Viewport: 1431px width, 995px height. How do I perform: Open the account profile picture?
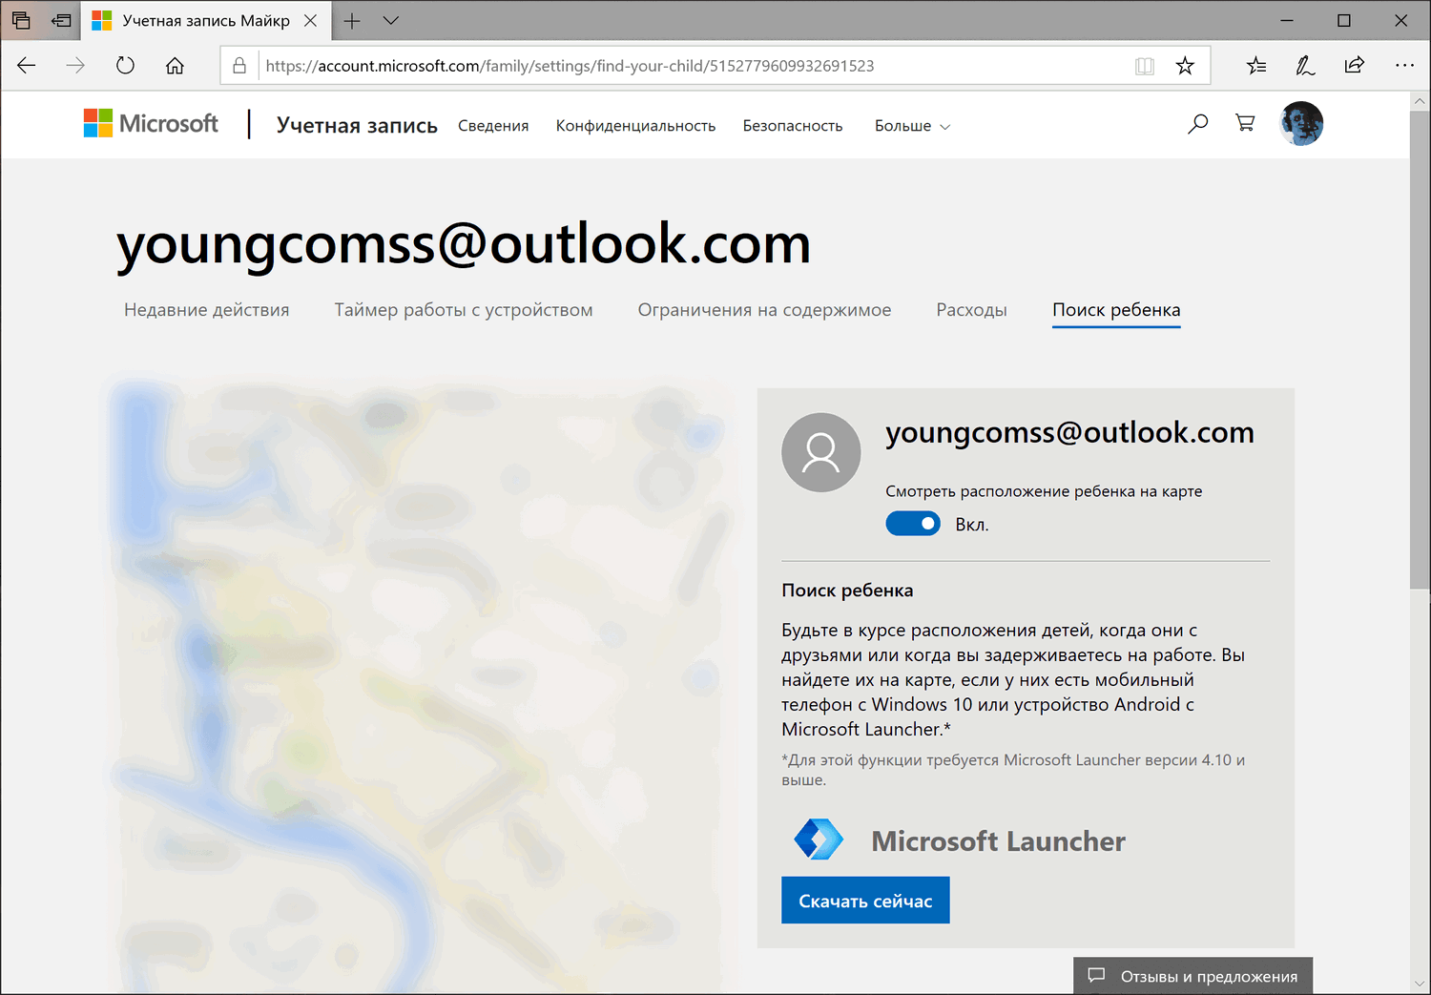click(x=1301, y=124)
